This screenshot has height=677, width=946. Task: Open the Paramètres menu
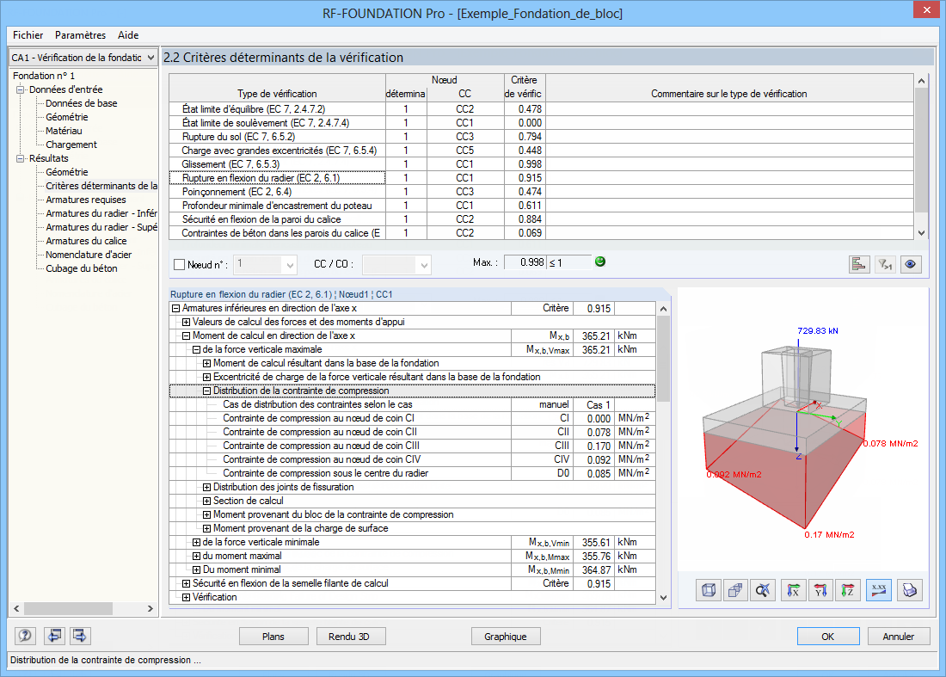click(80, 35)
